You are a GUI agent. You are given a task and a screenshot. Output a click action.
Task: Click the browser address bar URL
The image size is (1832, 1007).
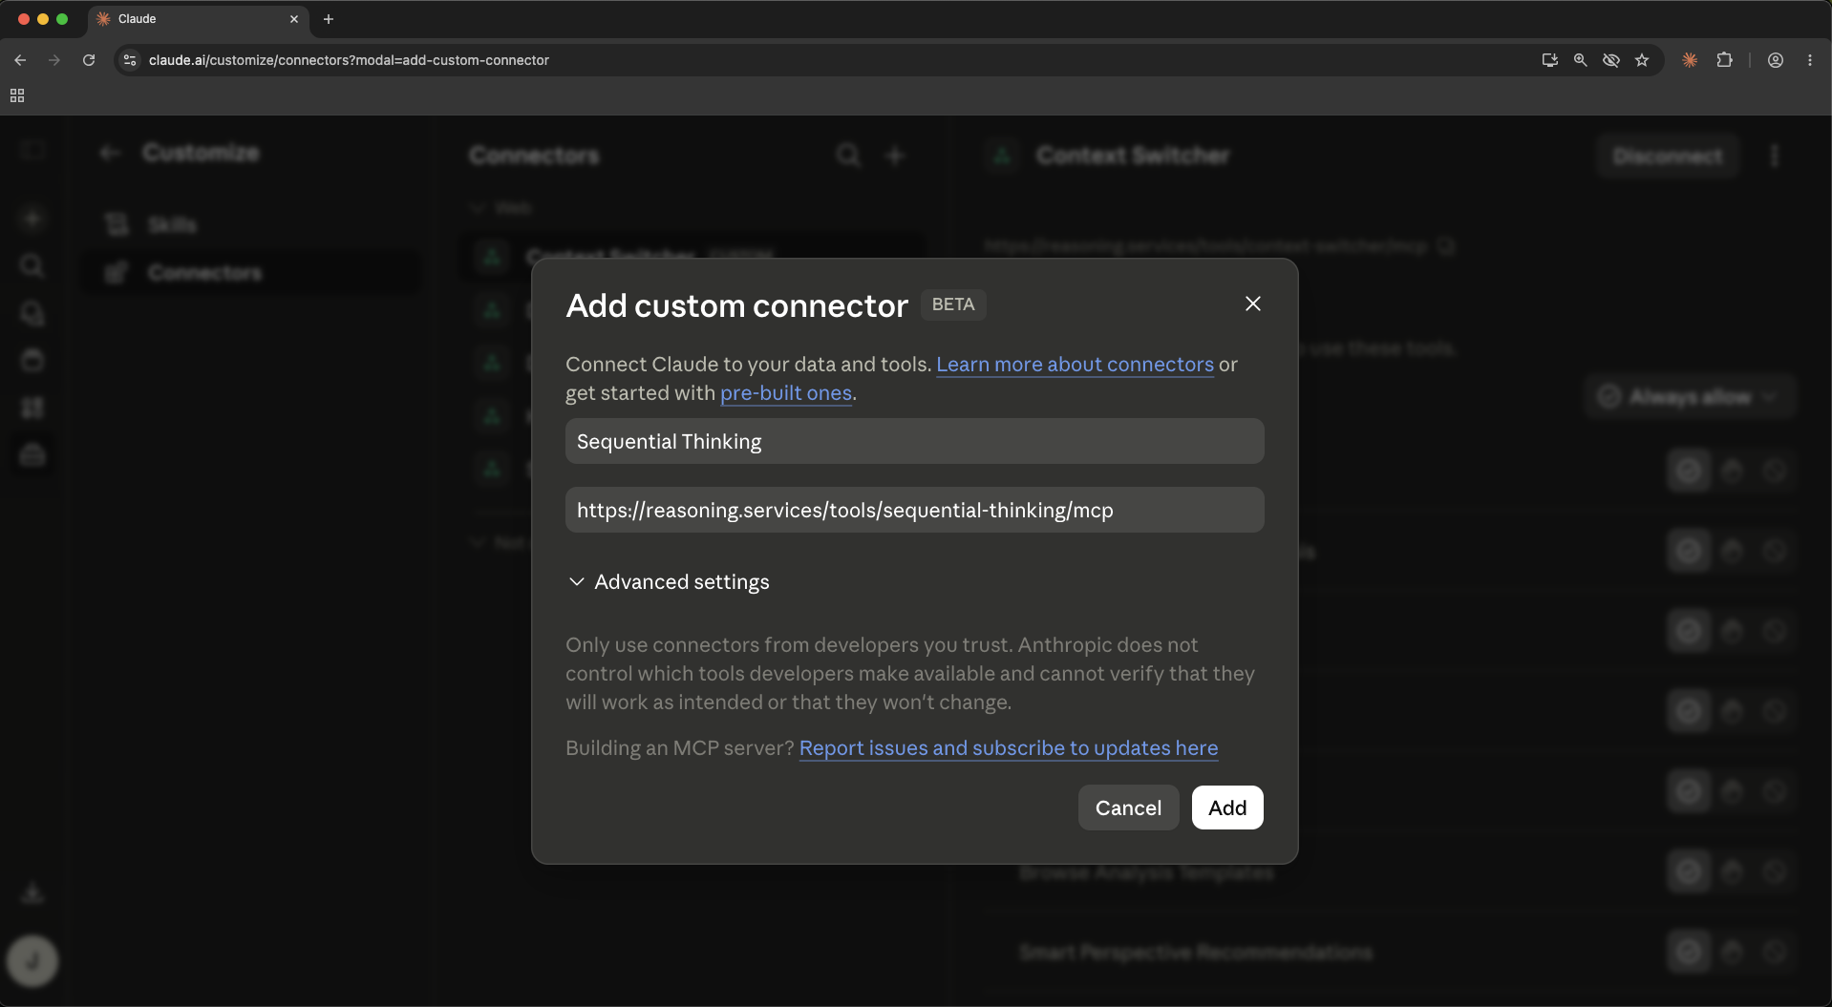point(349,60)
